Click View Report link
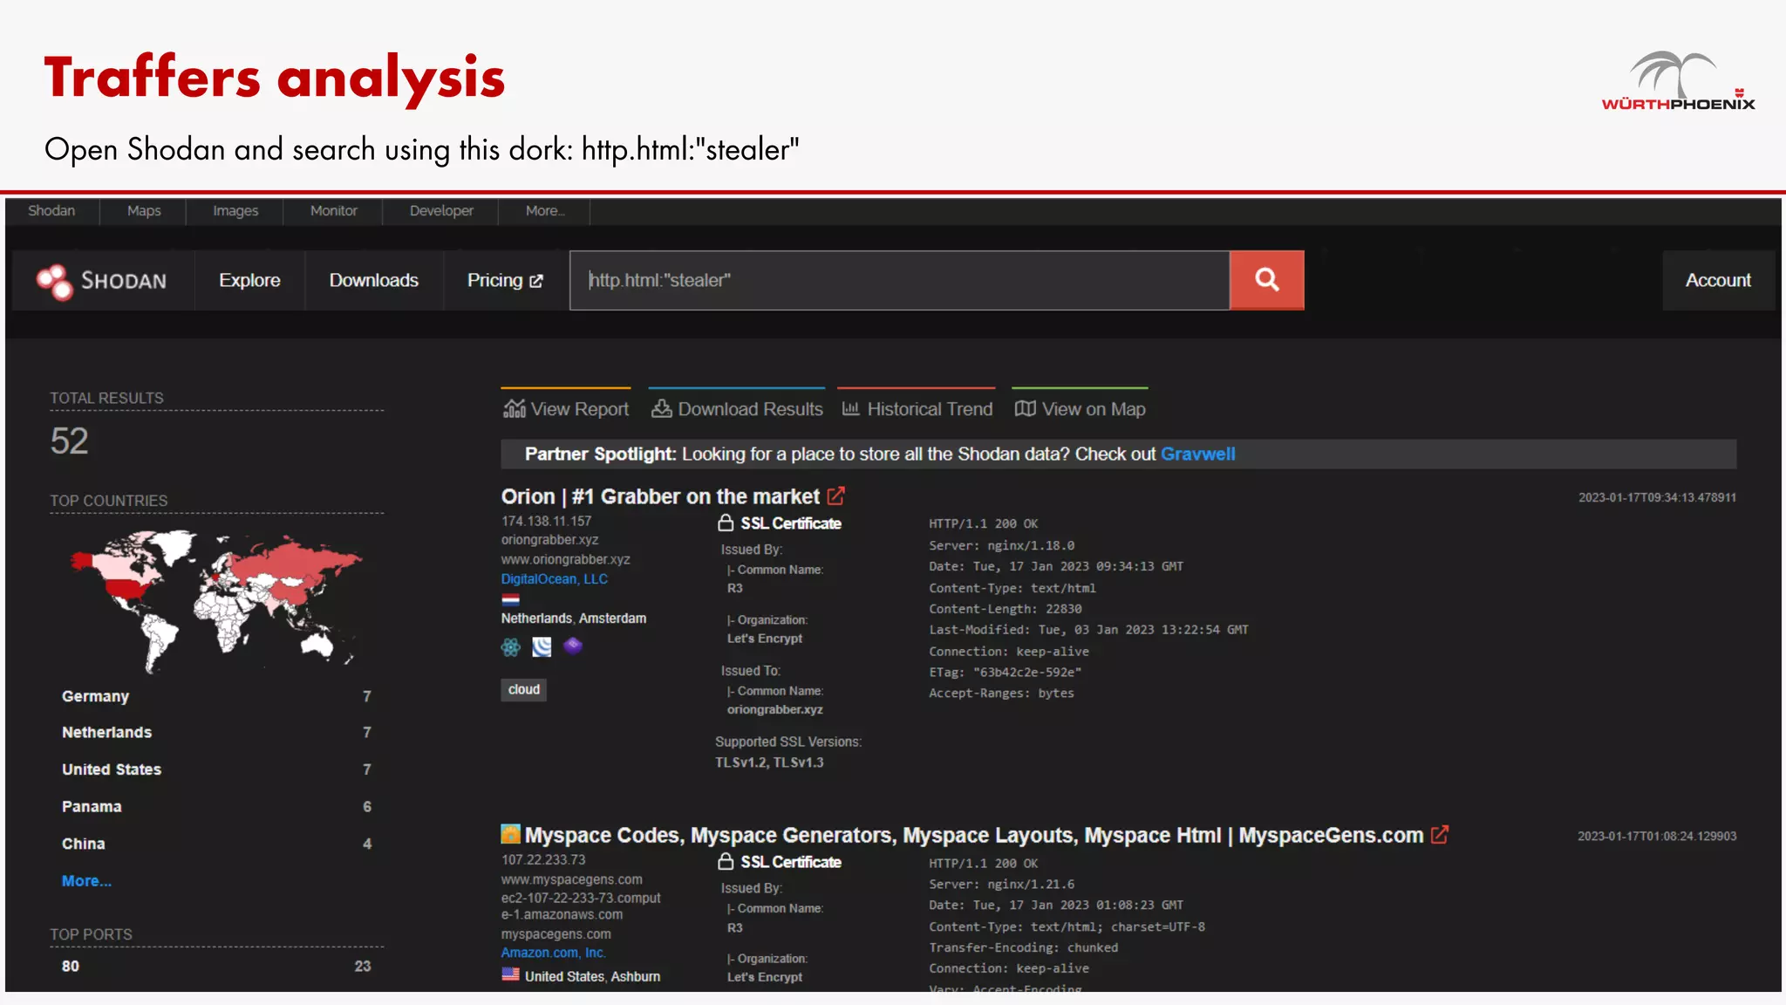This screenshot has height=1005, width=1786. (x=566, y=408)
